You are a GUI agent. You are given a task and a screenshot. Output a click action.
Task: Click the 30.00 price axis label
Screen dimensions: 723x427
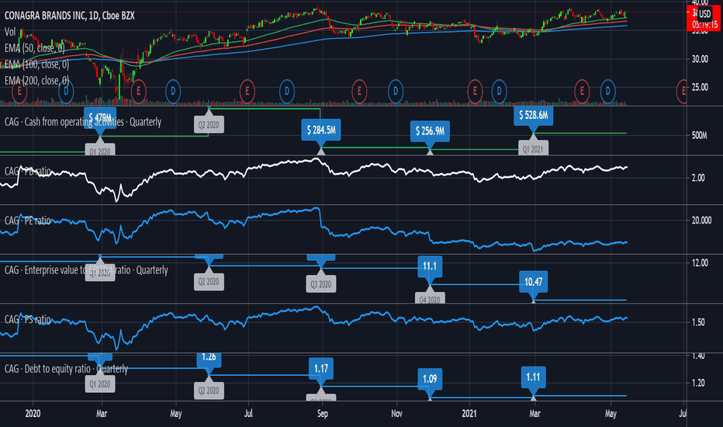(699, 59)
